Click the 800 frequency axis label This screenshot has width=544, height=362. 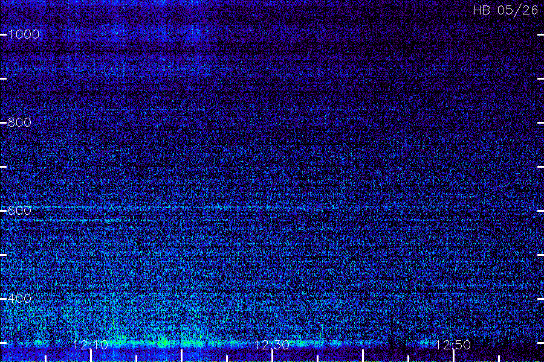(x=19, y=122)
